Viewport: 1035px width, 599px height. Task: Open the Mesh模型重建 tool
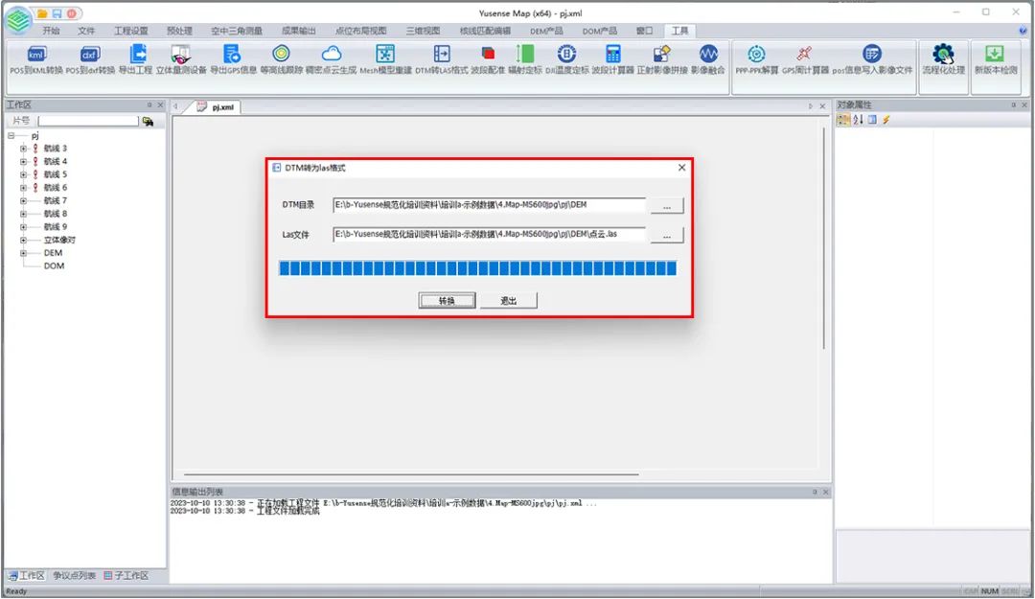point(385,58)
